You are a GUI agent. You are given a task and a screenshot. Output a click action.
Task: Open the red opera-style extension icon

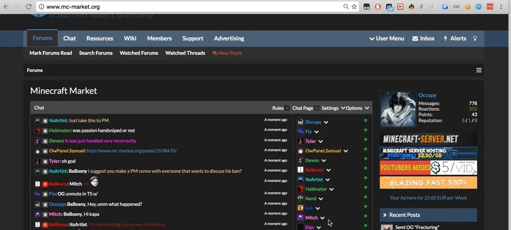click(x=378, y=6)
